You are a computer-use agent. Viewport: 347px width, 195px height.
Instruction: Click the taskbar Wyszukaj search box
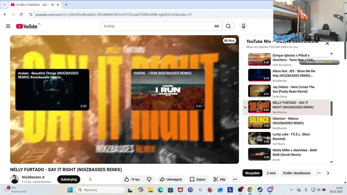[100, 190]
